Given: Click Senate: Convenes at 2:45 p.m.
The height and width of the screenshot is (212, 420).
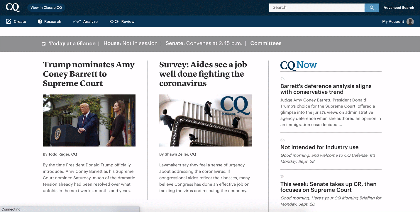Looking at the screenshot, I should pos(204,43).
